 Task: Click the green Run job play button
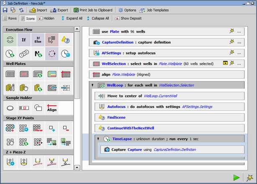tap(236, 177)
